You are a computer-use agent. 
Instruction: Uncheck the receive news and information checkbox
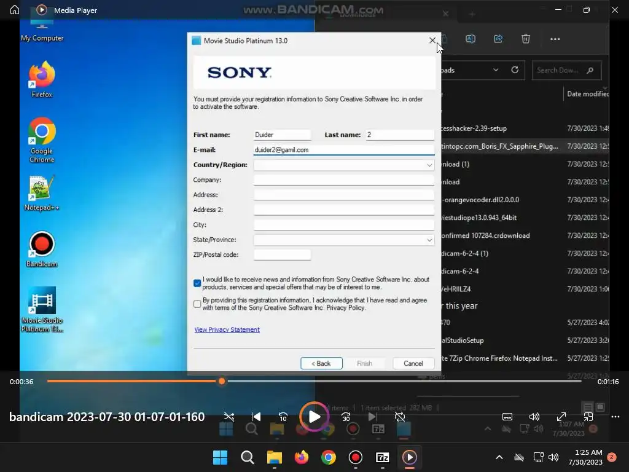(197, 283)
